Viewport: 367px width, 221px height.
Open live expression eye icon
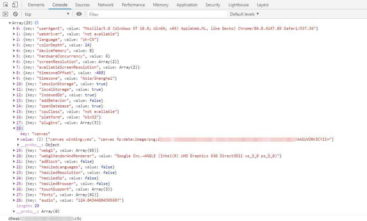click(x=79, y=14)
